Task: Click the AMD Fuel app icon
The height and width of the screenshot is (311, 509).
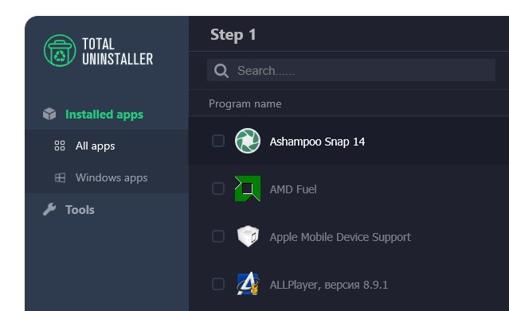Action: (248, 189)
